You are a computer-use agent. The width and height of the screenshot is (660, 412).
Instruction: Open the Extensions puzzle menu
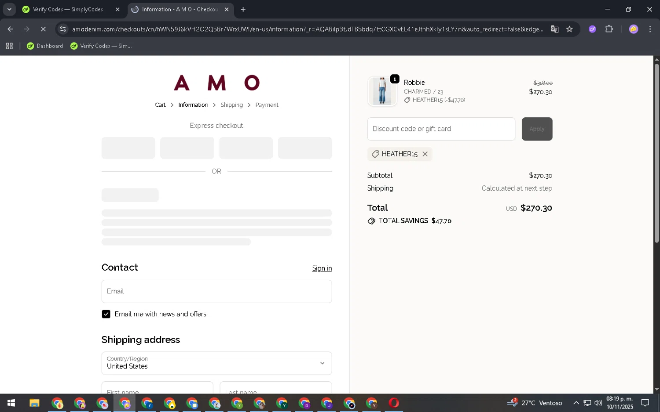(x=609, y=29)
